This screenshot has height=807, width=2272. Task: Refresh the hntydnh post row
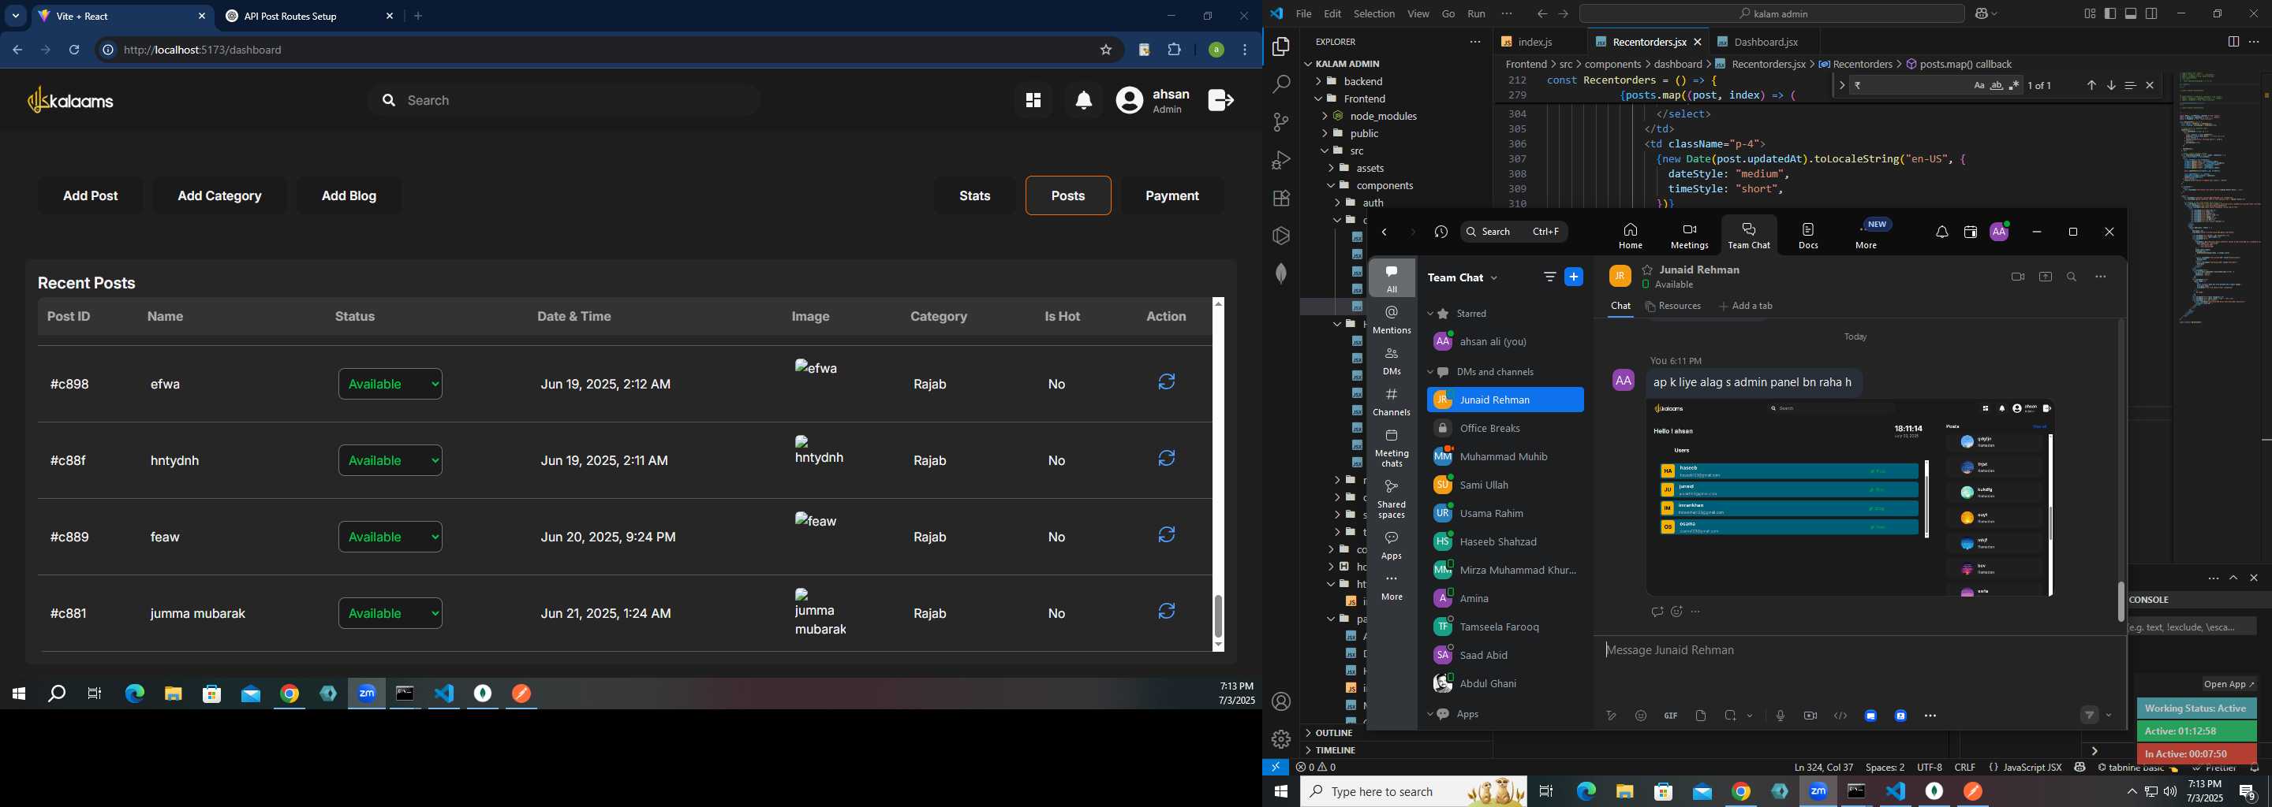(1166, 459)
